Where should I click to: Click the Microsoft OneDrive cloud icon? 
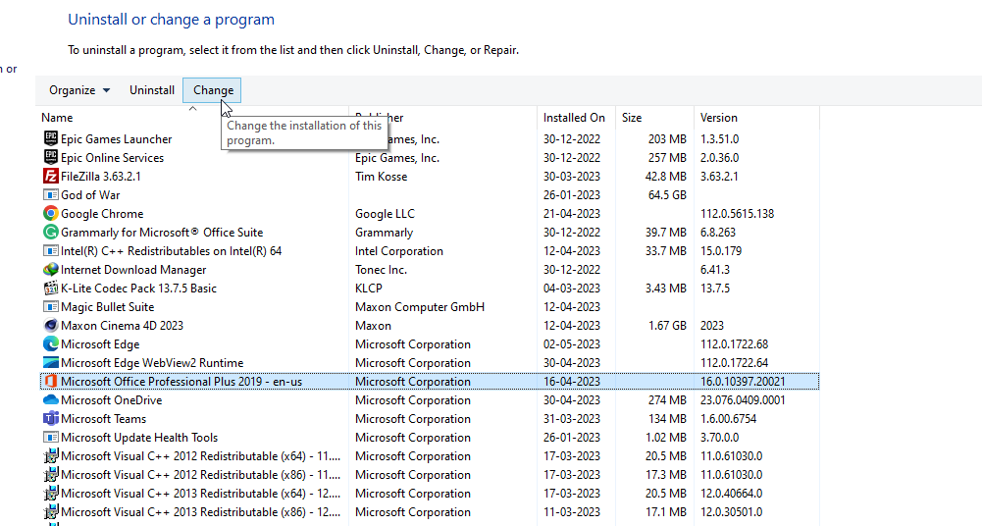(51, 400)
